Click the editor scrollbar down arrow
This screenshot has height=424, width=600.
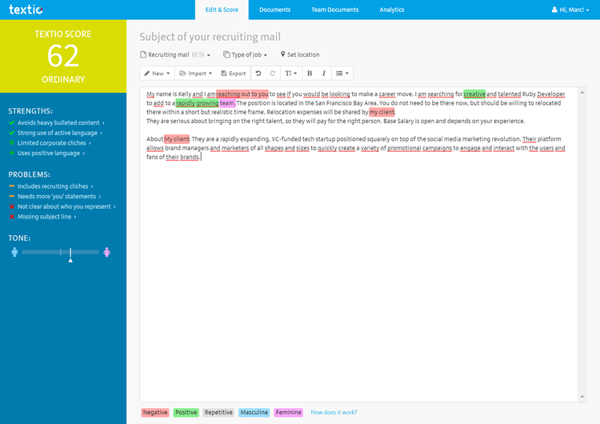582,397
